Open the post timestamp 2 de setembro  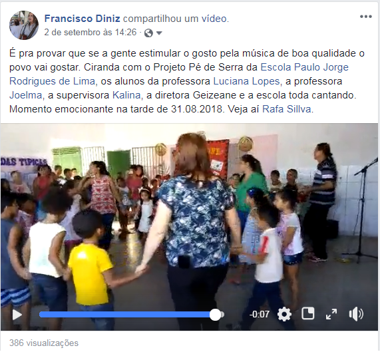90,32
